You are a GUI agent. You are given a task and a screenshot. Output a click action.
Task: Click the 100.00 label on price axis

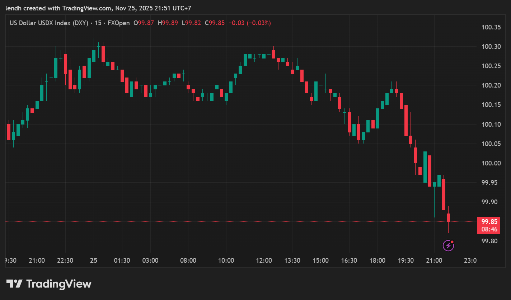[491, 163]
